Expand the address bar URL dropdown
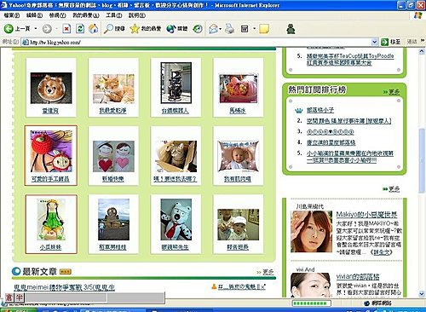 (x=375, y=43)
